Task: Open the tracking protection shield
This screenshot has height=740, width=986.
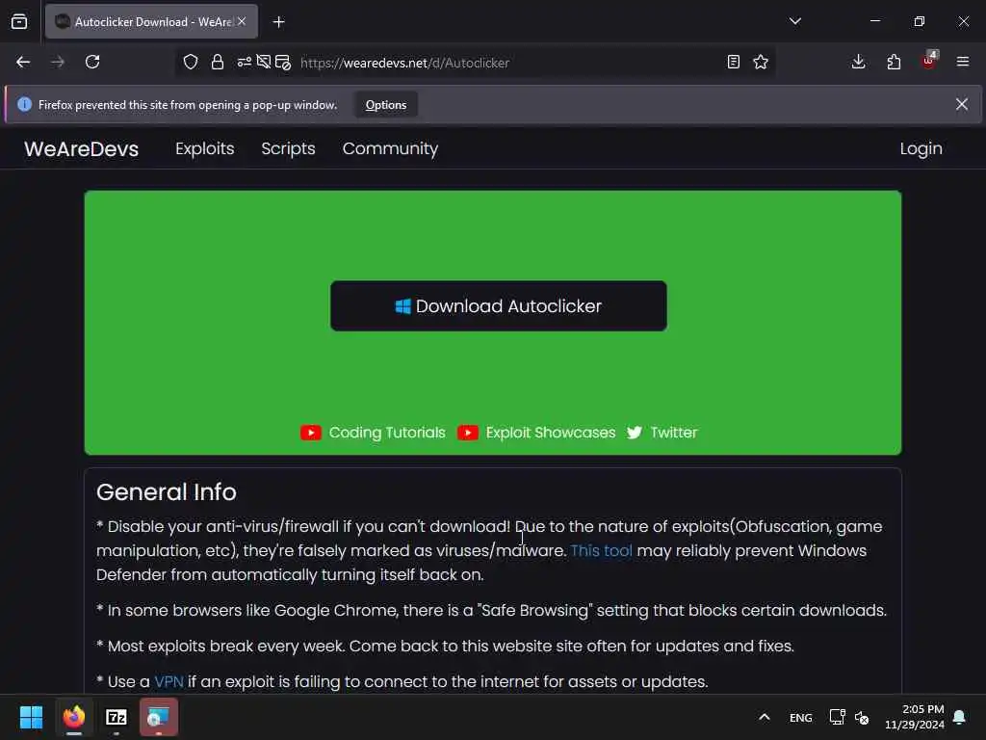Action: point(191,62)
